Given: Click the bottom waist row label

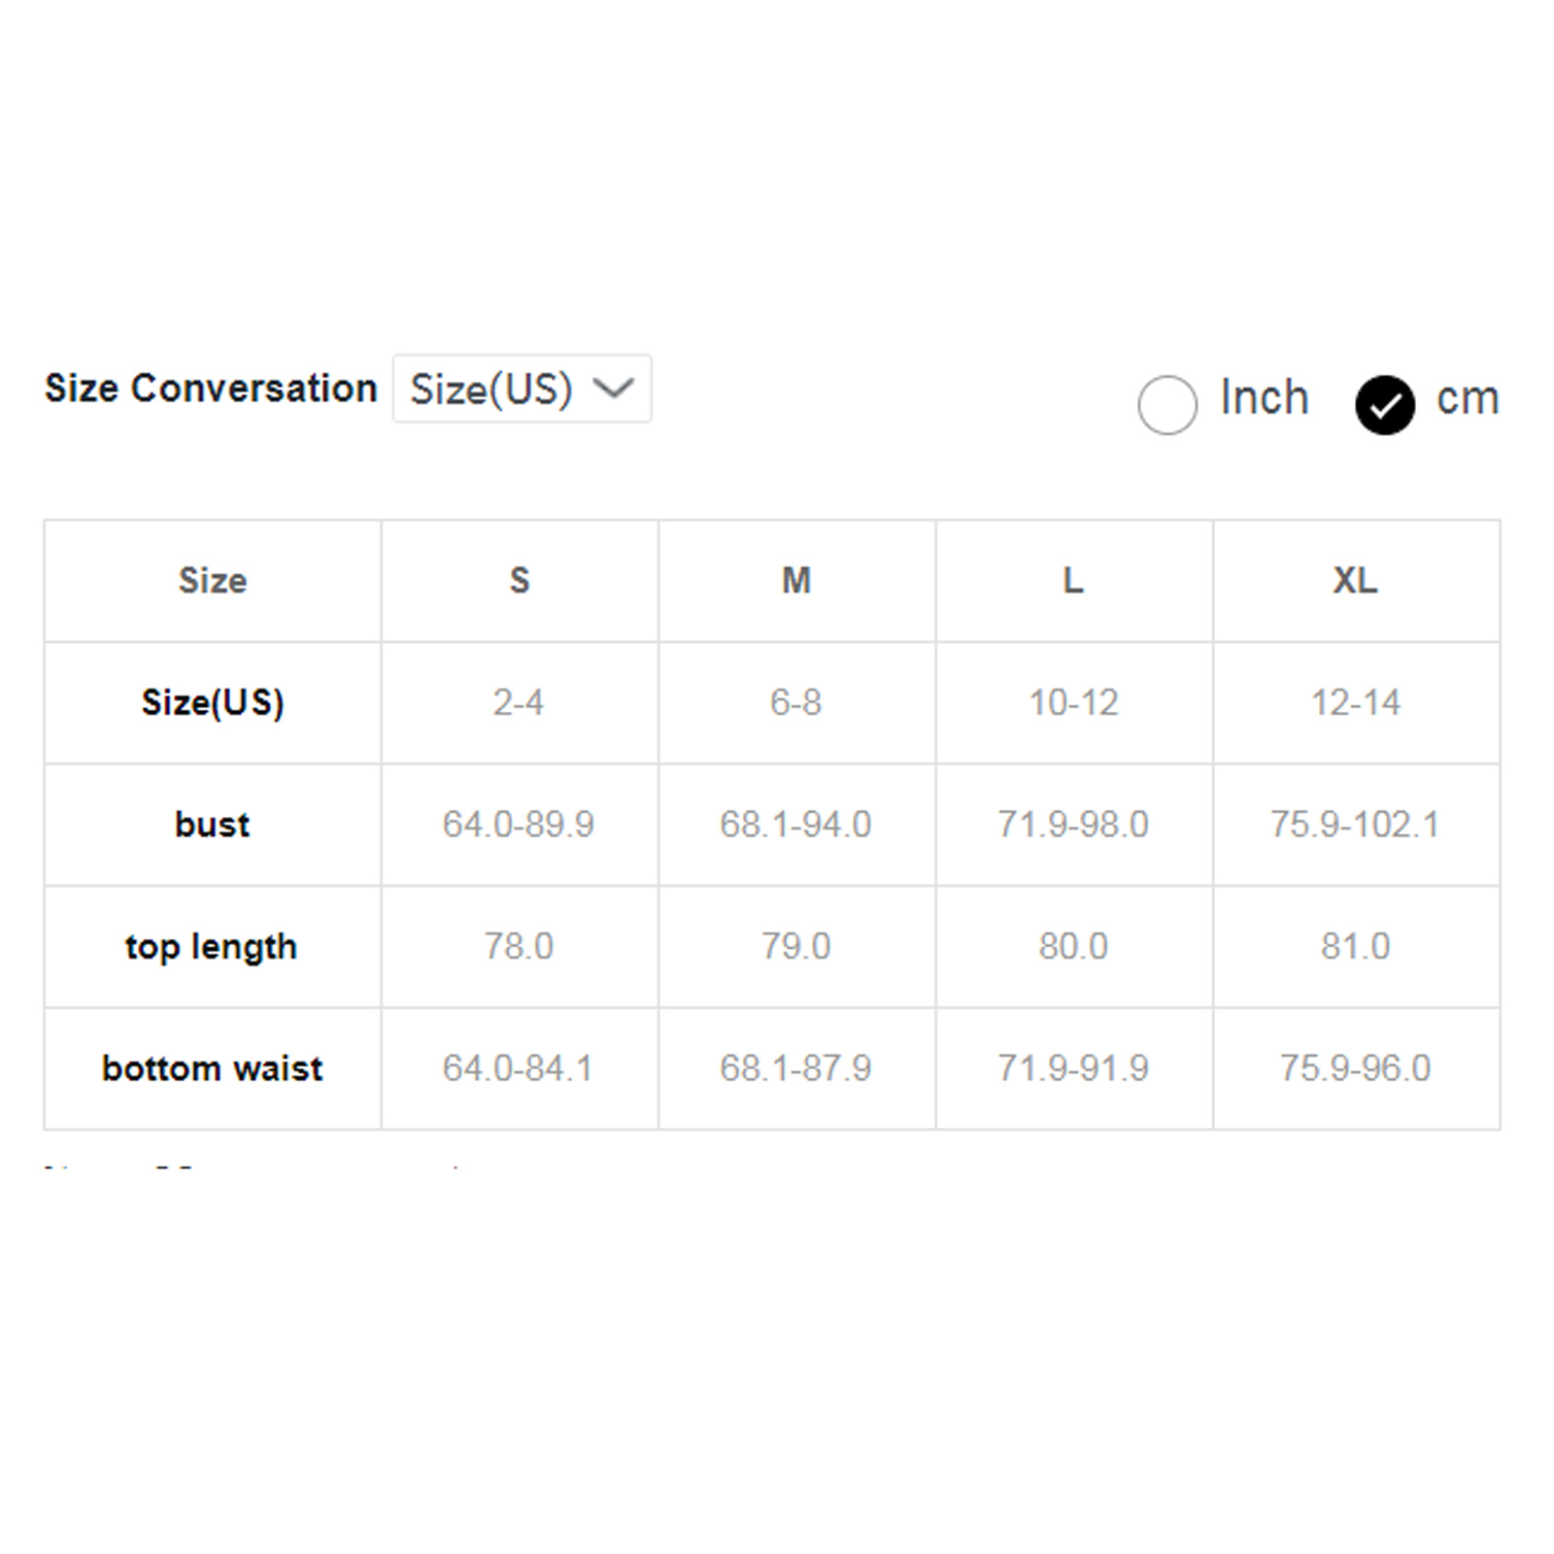Looking at the screenshot, I should pos(213,1068).
